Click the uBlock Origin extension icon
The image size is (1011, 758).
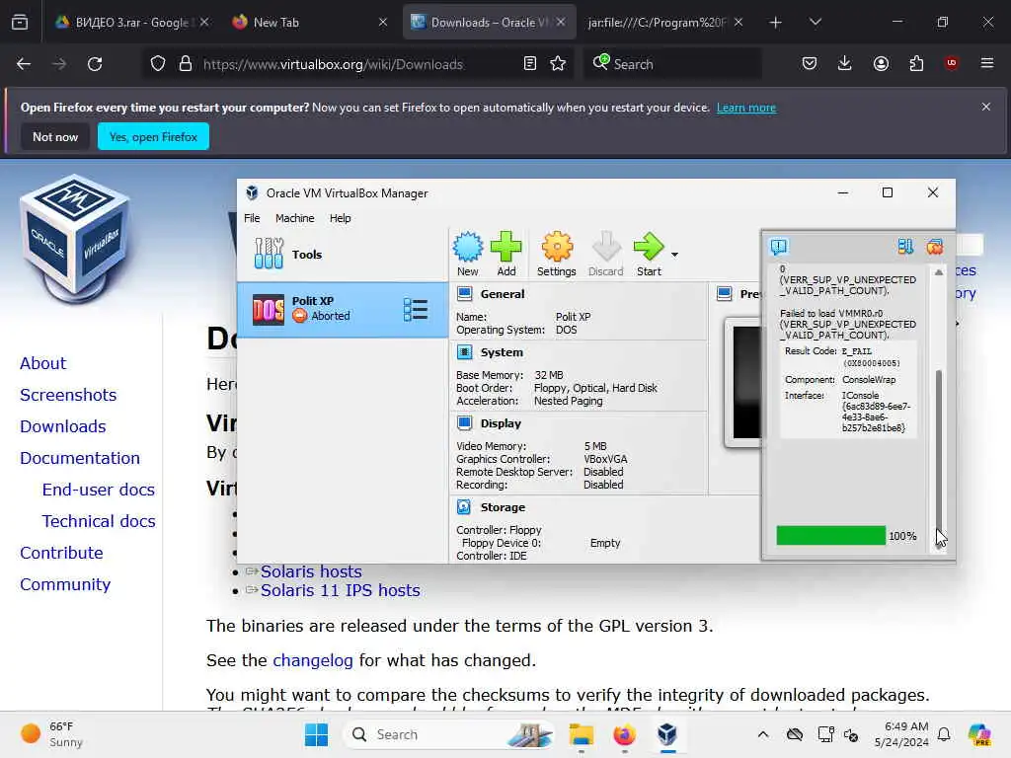pos(951,63)
